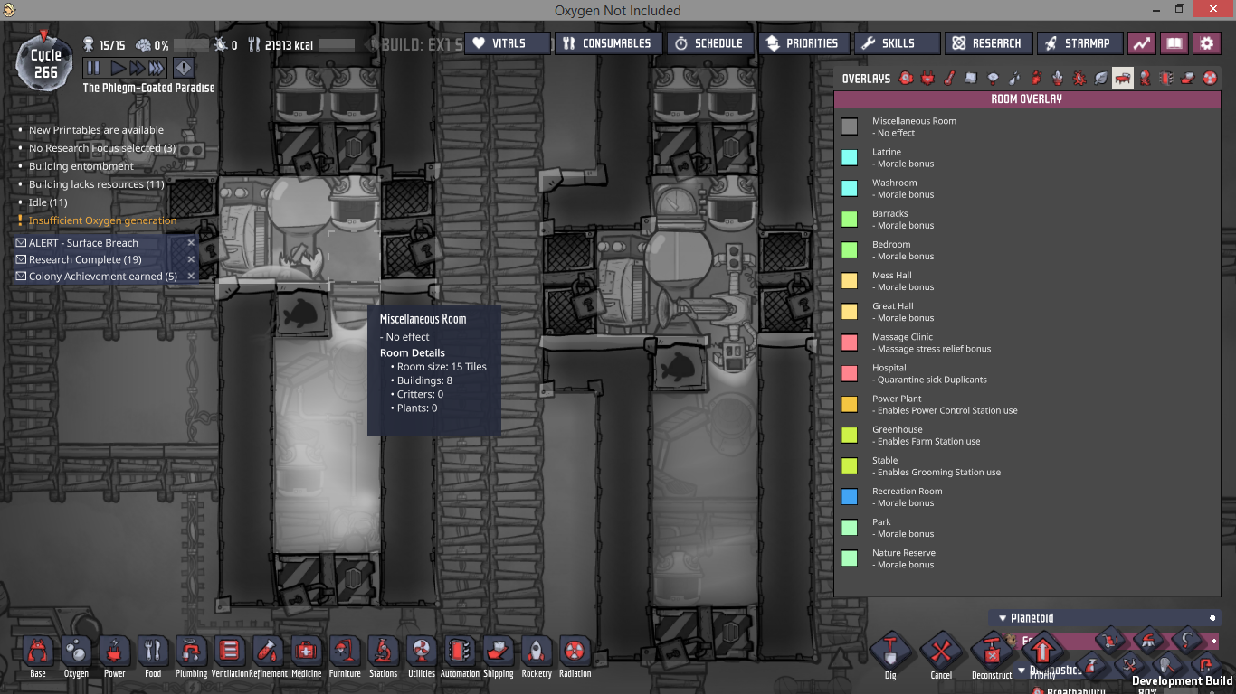This screenshot has height=694, width=1236.
Task: Open the Oxygen build category
Action: coord(76,652)
